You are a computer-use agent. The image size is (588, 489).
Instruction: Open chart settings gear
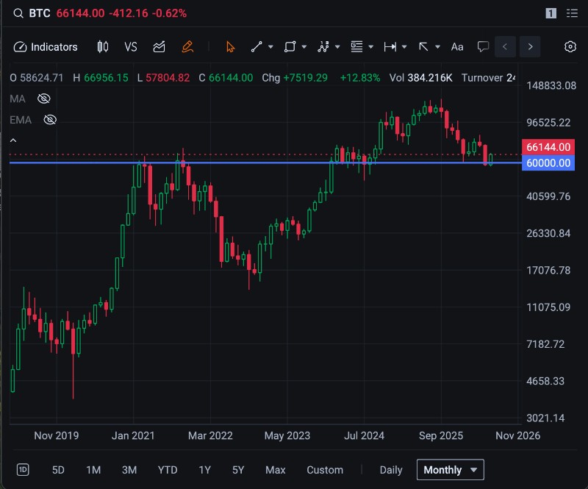[x=570, y=47]
